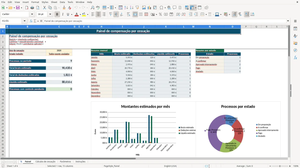This screenshot has height=168, width=300.
Task: Click the red font color button
Action: point(76,14)
